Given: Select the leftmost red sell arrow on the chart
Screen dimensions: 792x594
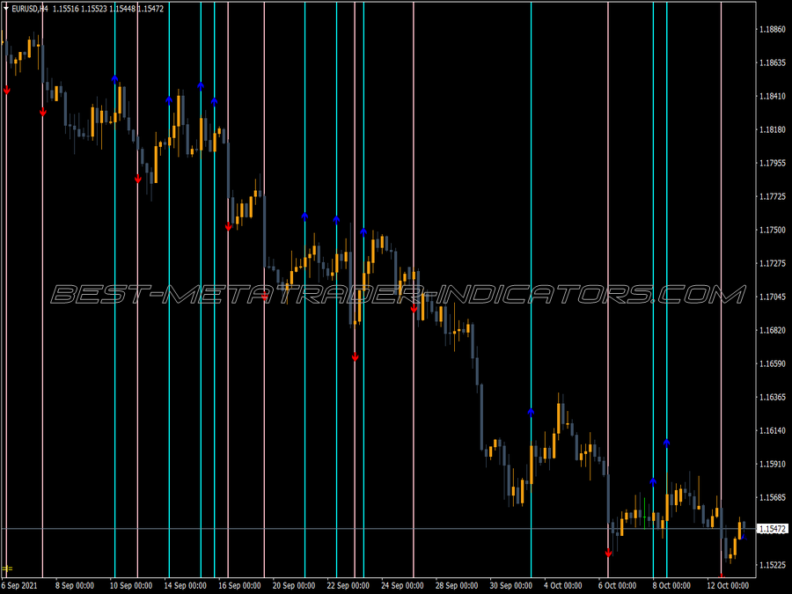Looking at the screenshot, I should [6, 90].
